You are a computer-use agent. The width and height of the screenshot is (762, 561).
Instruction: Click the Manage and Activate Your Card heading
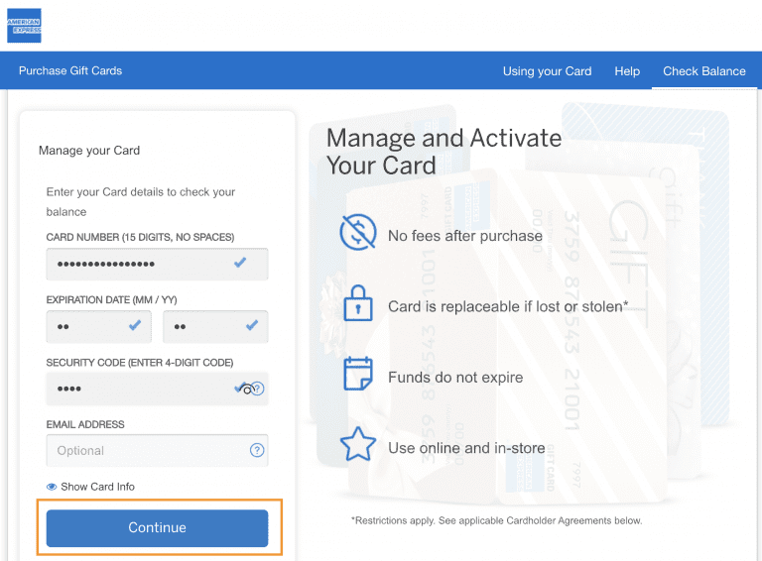pyautogui.click(x=444, y=151)
